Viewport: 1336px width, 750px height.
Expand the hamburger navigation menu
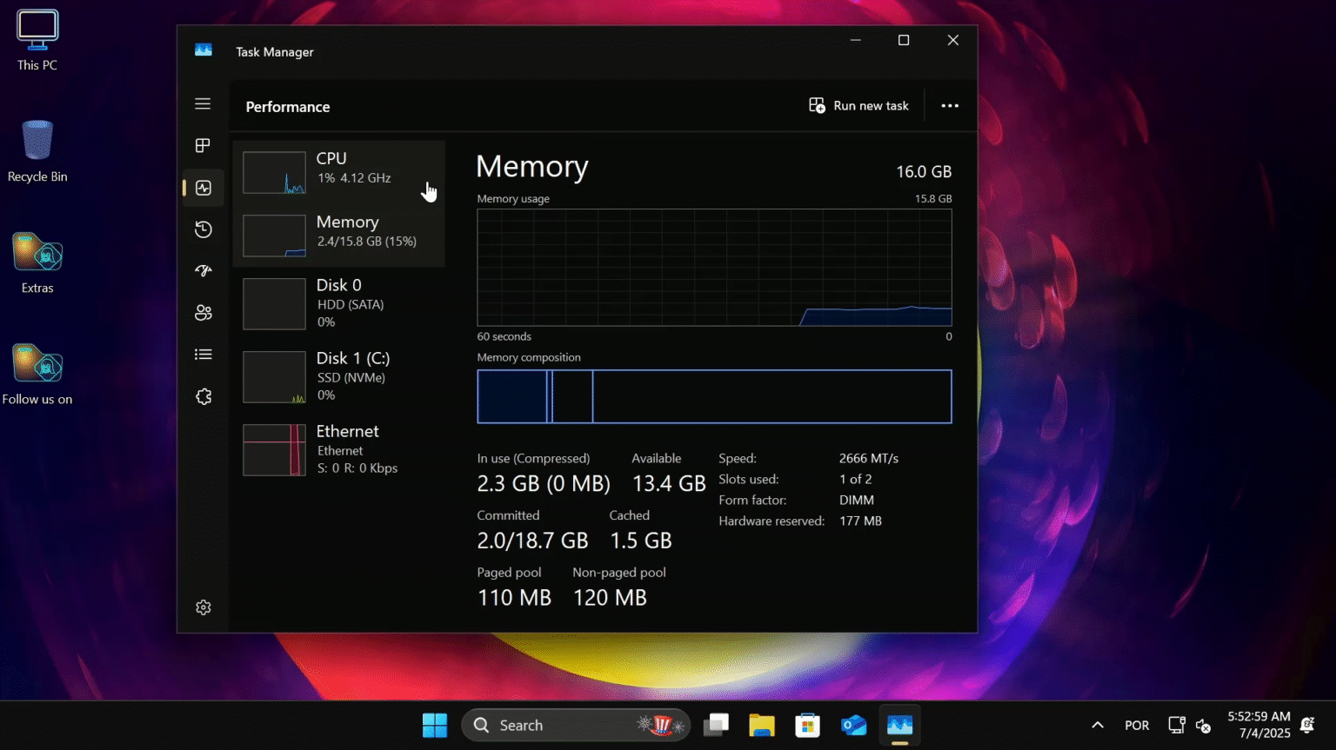coord(203,104)
